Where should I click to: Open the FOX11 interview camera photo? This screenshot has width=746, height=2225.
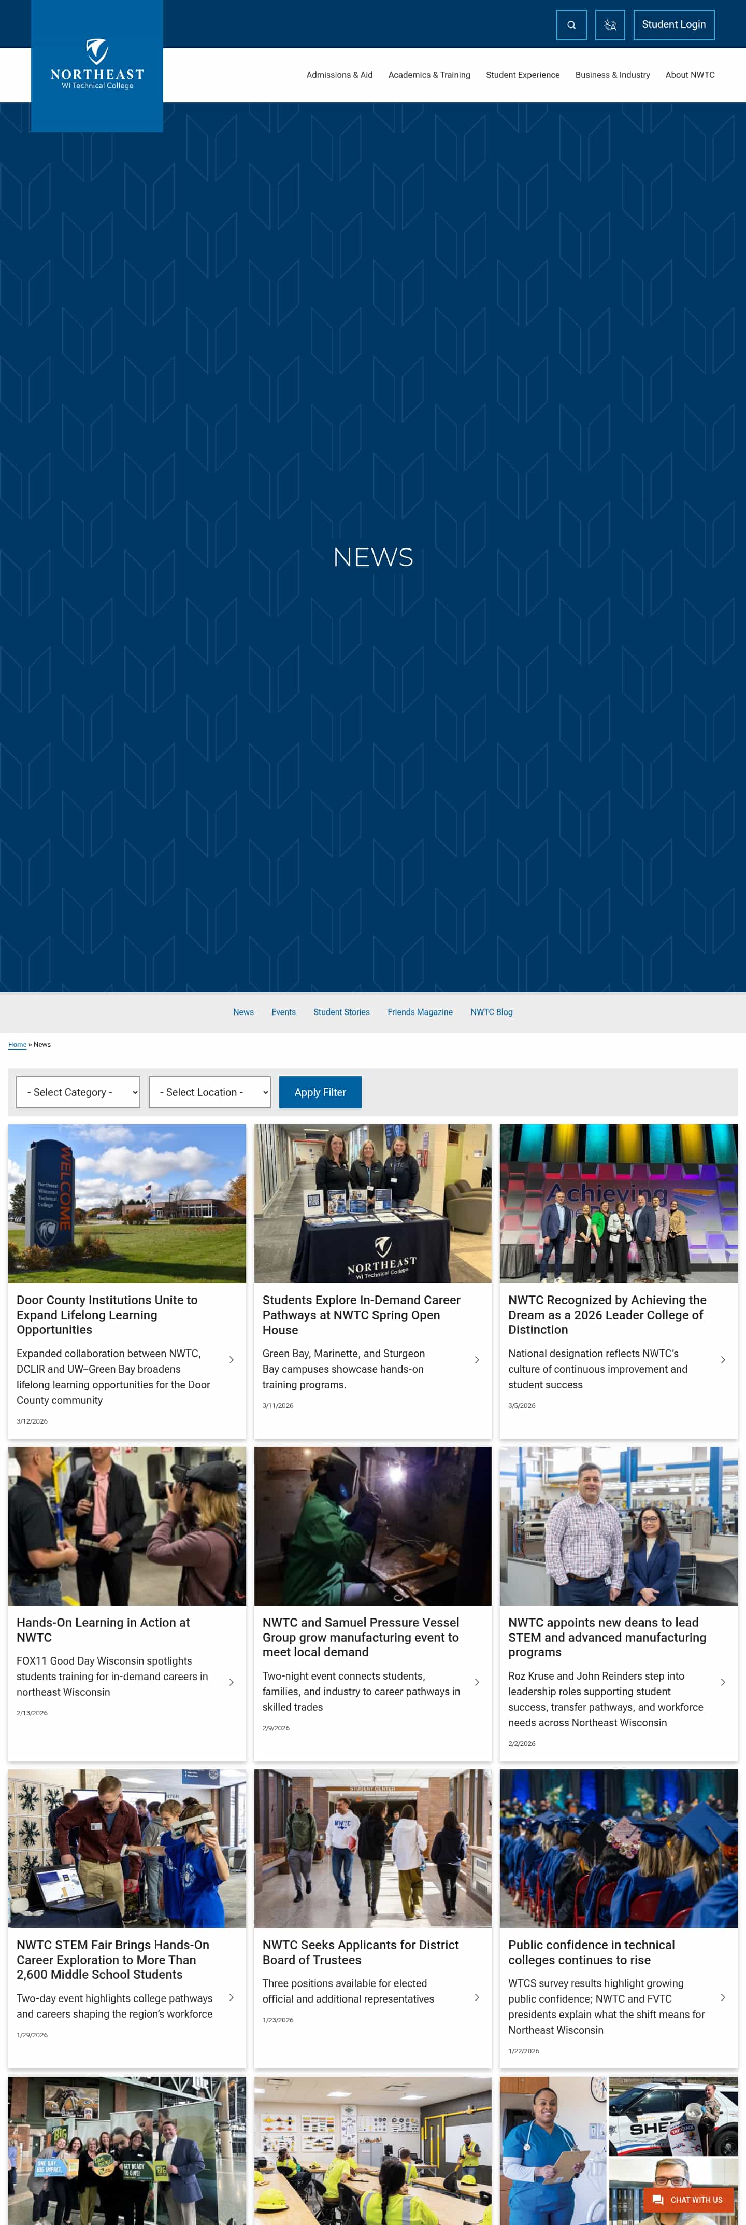coord(127,1526)
